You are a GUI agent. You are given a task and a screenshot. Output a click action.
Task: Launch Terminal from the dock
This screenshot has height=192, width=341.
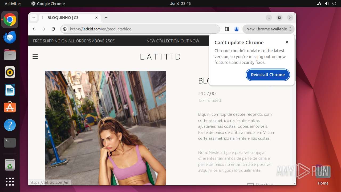[10, 143]
